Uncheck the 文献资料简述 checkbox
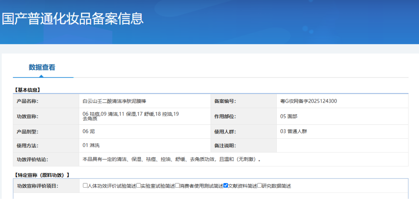419x199 pixels. coord(226,185)
